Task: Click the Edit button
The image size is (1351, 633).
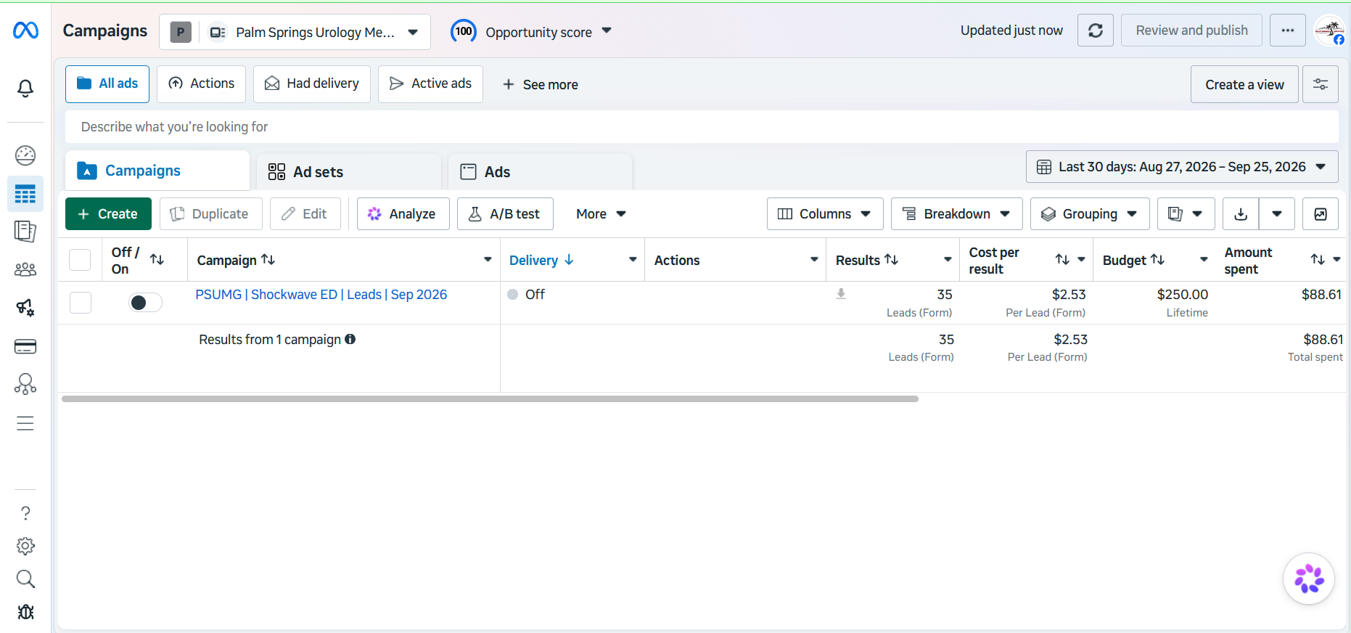Action: coord(305,214)
